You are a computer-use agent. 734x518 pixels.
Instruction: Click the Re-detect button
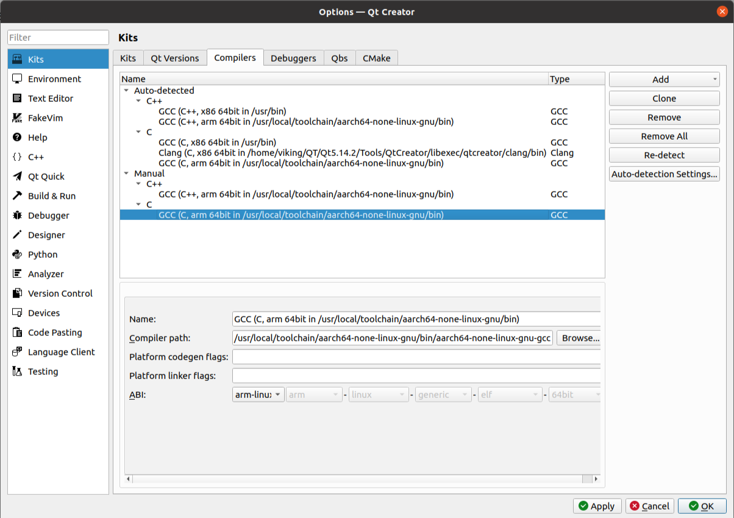(665, 155)
